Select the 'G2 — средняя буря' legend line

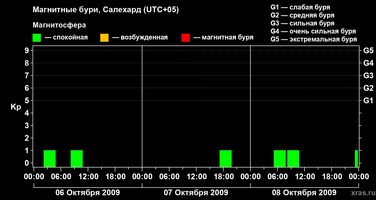302,15
